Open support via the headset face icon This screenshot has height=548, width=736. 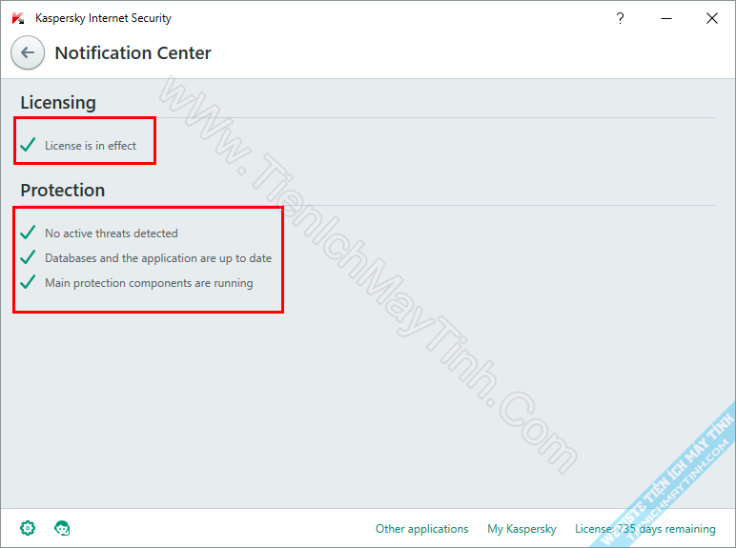coord(62,528)
